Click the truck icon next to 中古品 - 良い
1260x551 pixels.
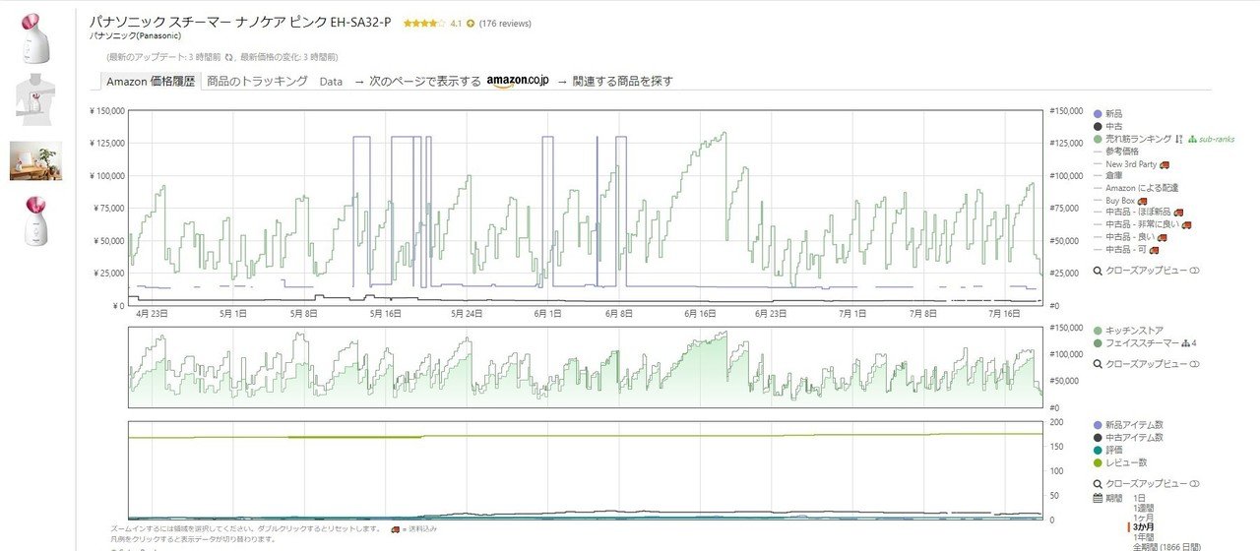pyautogui.click(x=1164, y=237)
